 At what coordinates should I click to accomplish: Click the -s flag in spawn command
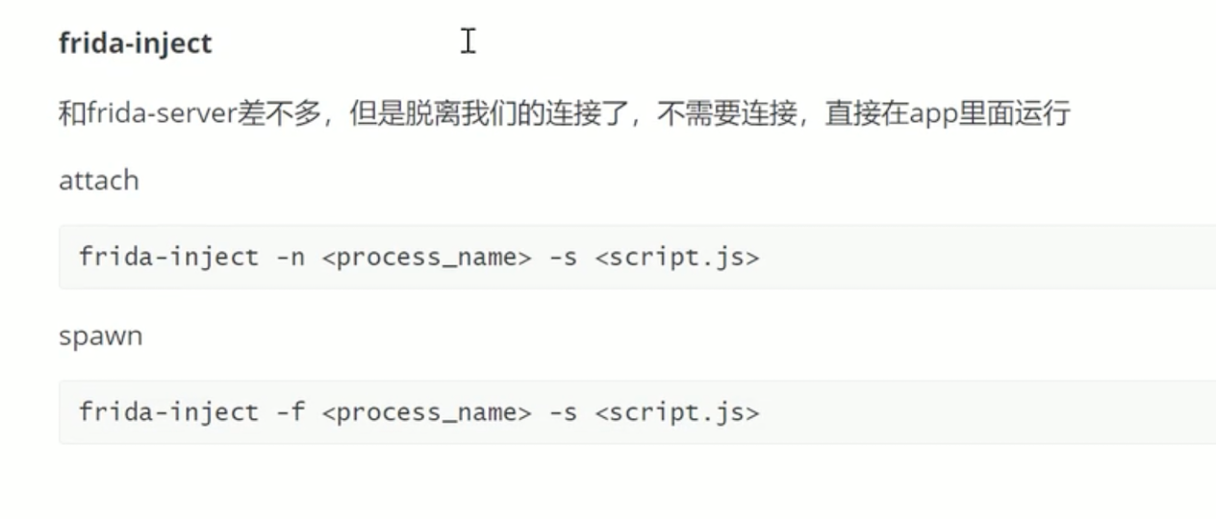564,412
